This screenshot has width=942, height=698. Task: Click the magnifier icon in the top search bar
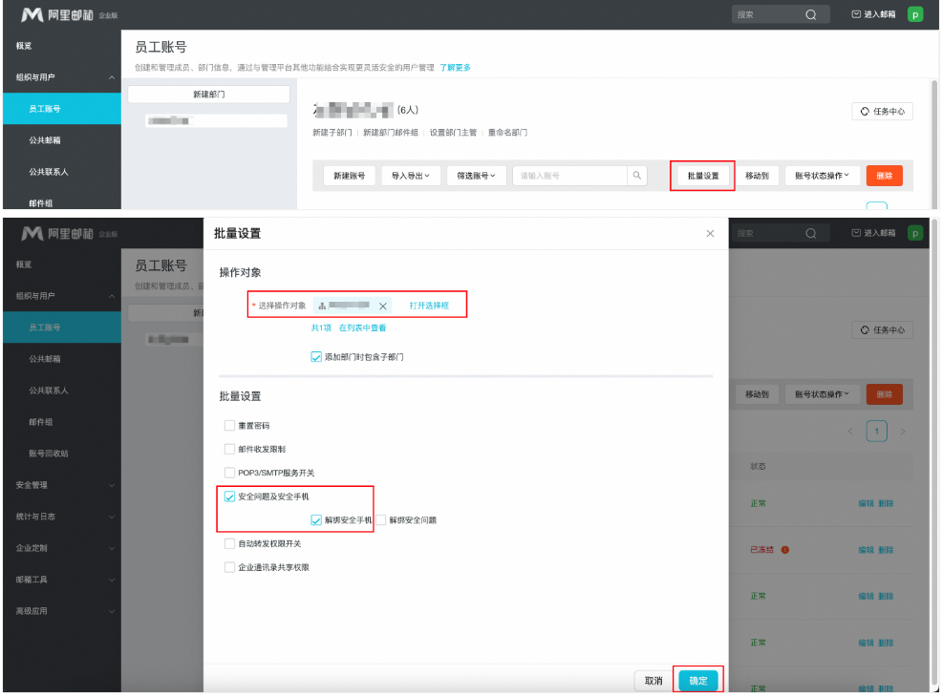[810, 13]
